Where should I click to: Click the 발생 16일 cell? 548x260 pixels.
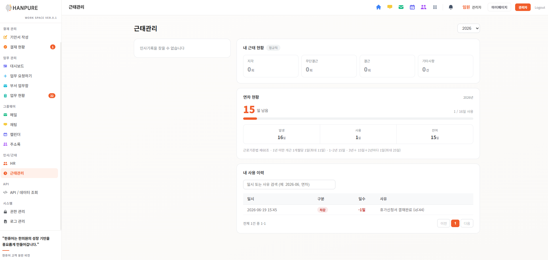pos(281,134)
